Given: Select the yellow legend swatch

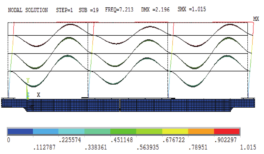Looking at the screenshot, I should 175,131.
